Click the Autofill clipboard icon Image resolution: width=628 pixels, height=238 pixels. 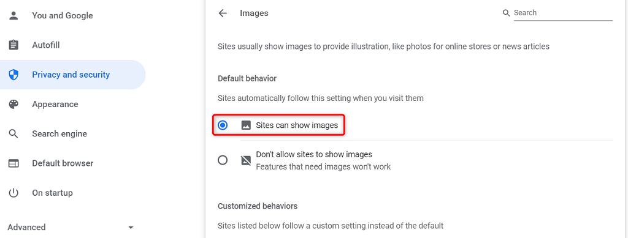13,45
